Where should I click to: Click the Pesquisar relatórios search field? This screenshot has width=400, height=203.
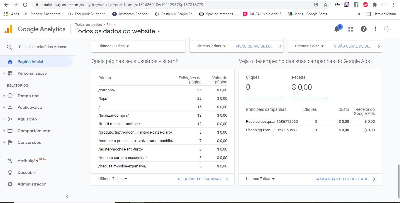tap(42, 47)
